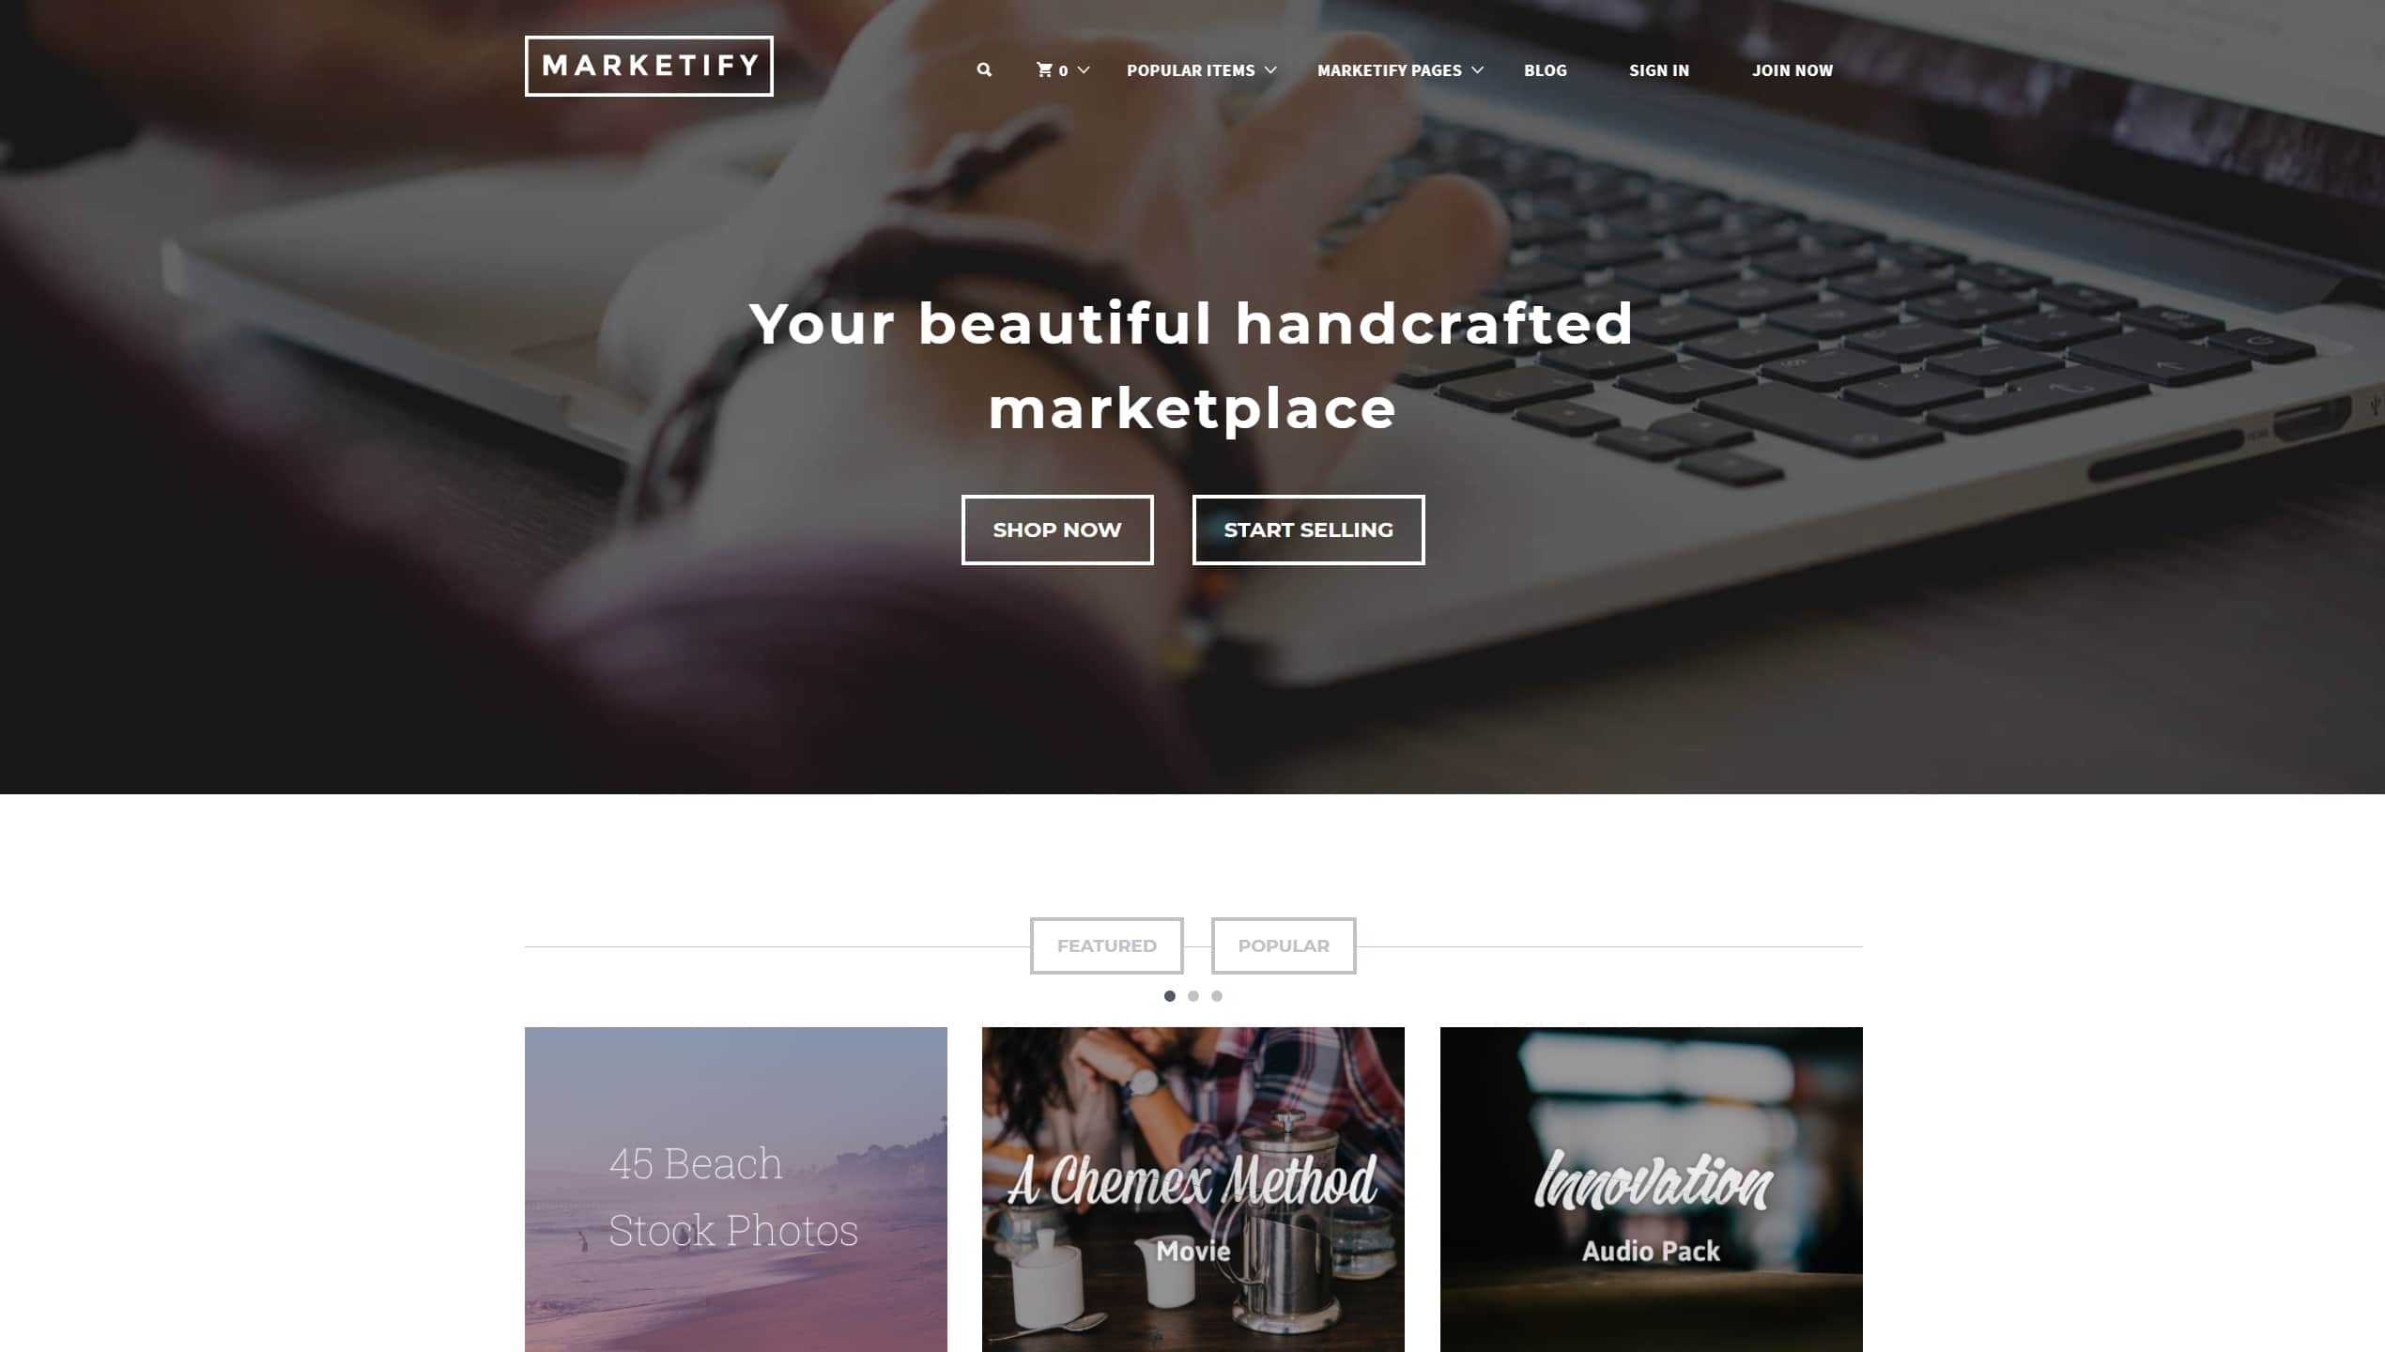Screen dimensions: 2385x1352
Task: Click the shopping cart icon
Action: (1045, 69)
